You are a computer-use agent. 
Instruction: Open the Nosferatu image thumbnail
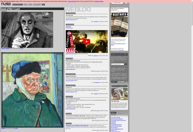tap(27, 30)
